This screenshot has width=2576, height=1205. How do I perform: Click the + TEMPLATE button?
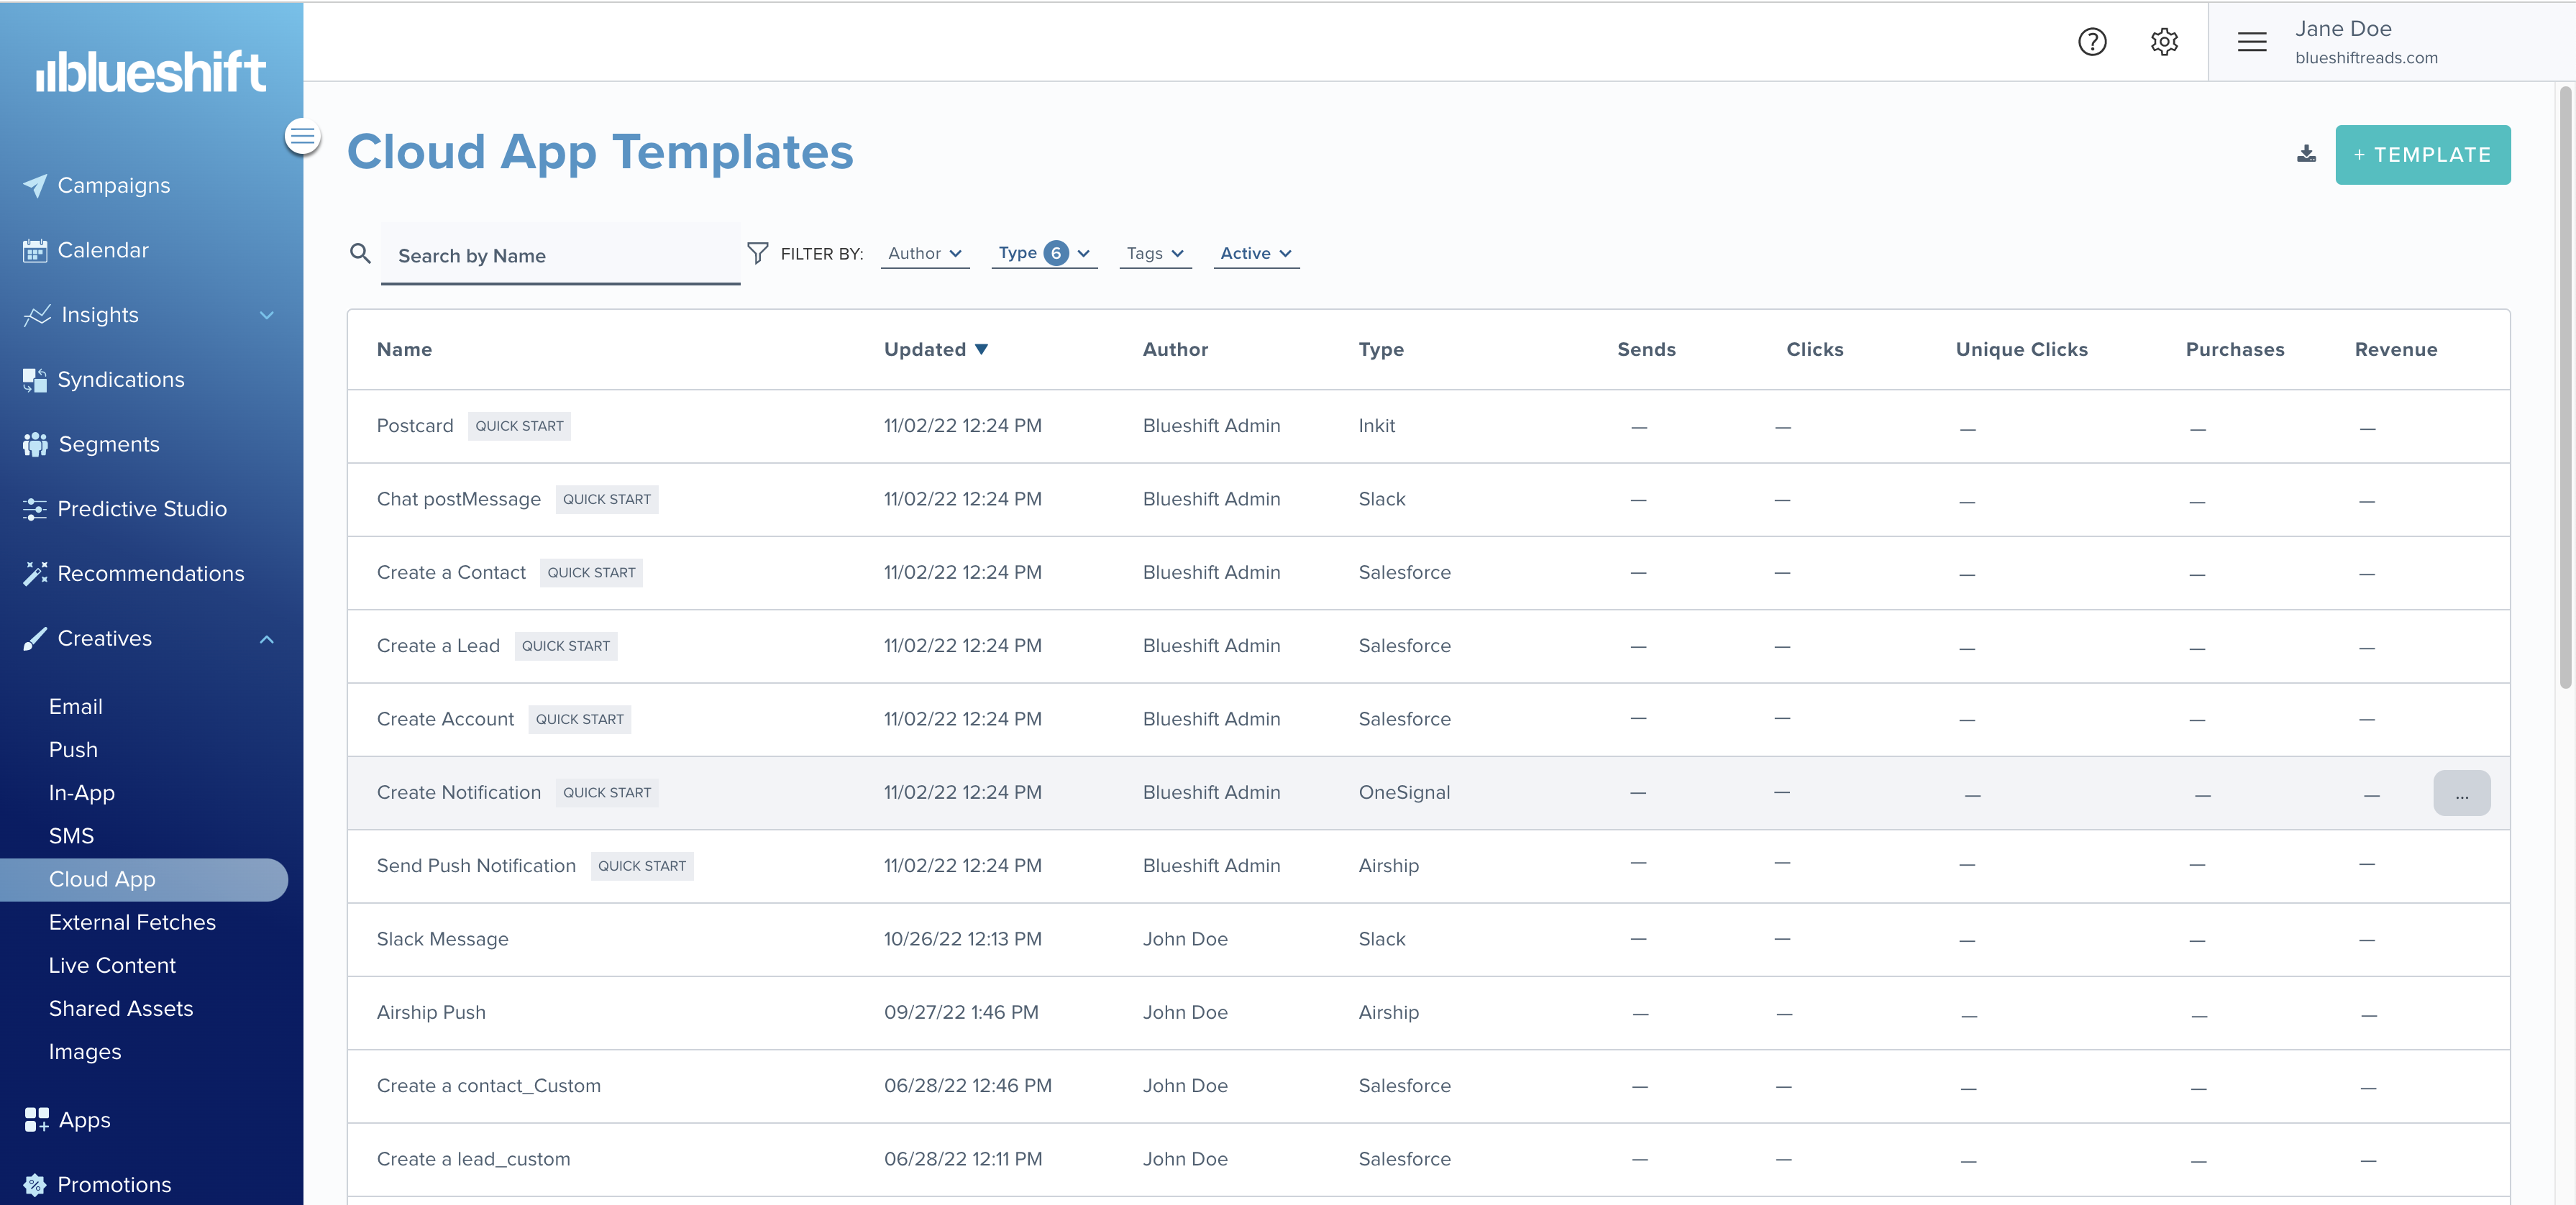point(2422,155)
